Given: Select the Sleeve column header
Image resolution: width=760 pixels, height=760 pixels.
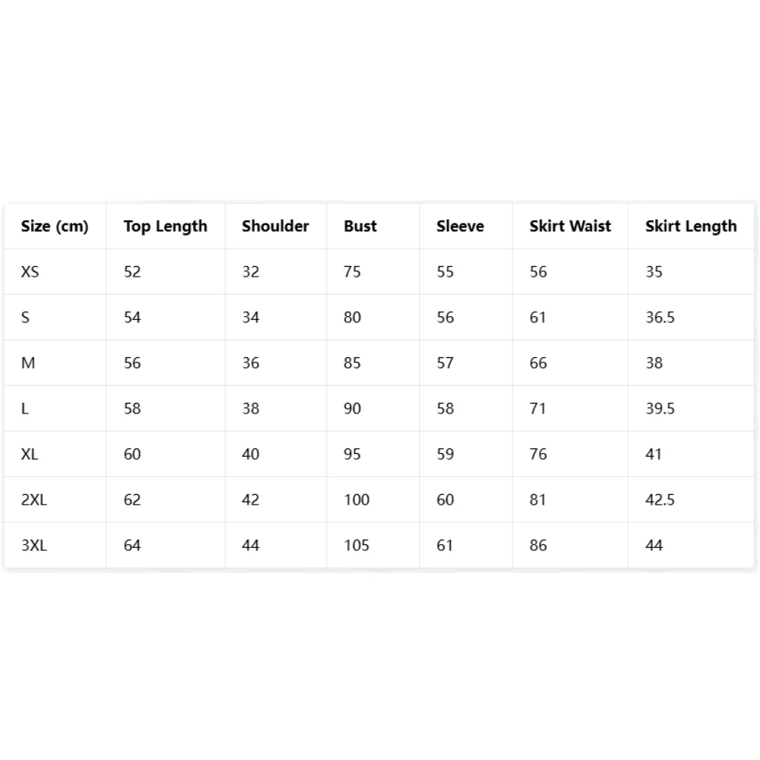Looking at the screenshot, I should coord(460,226).
